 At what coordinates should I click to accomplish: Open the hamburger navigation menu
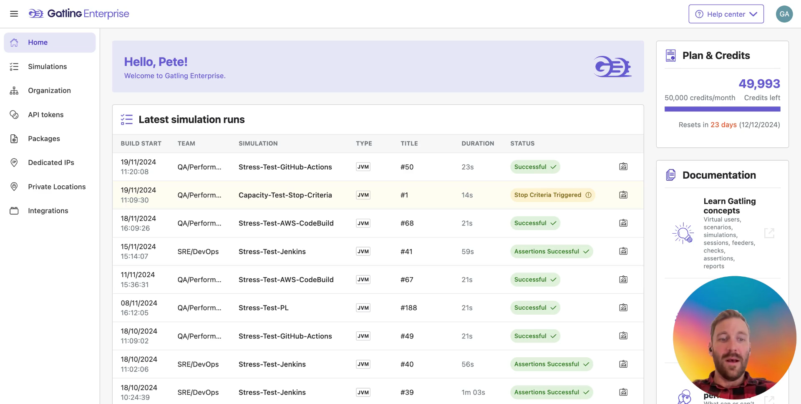[x=14, y=14]
